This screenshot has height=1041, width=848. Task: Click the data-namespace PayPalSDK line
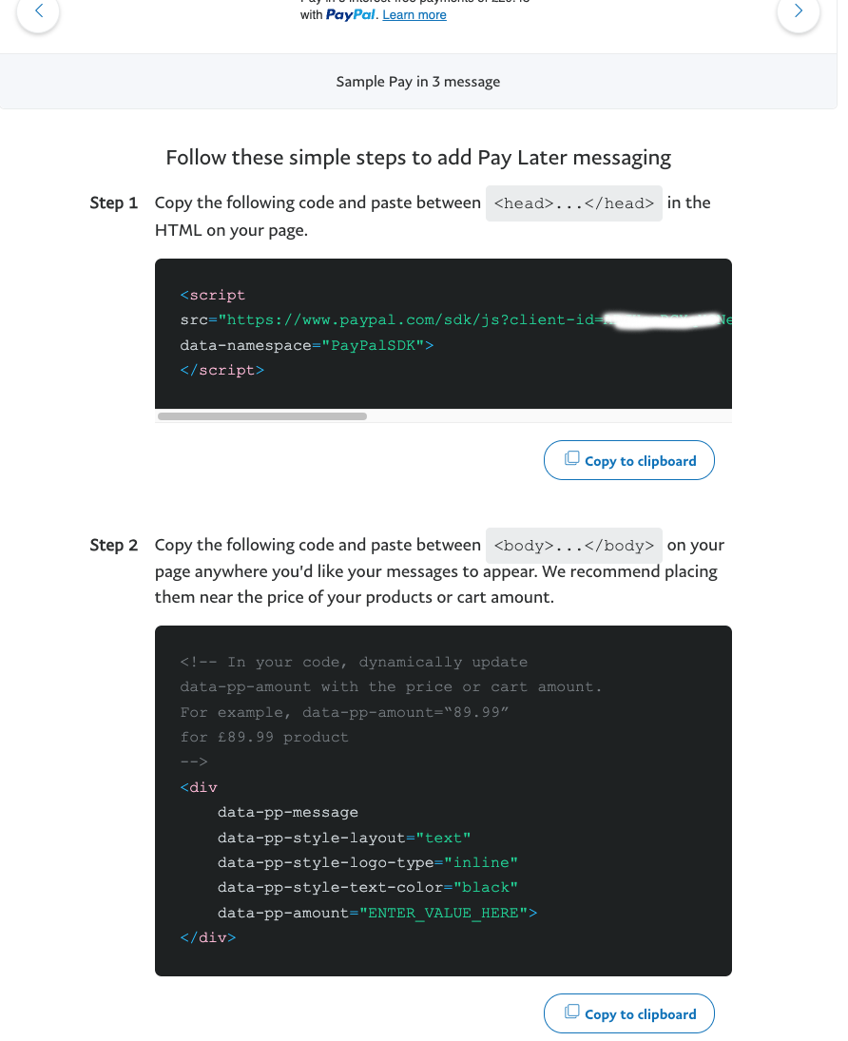[x=307, y=345]
